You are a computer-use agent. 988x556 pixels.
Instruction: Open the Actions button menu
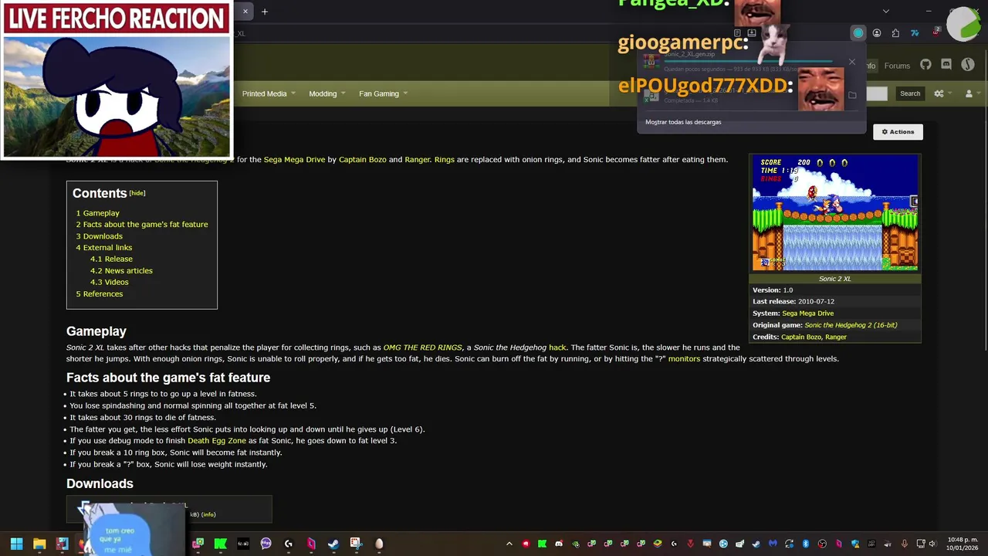[898, 132]
